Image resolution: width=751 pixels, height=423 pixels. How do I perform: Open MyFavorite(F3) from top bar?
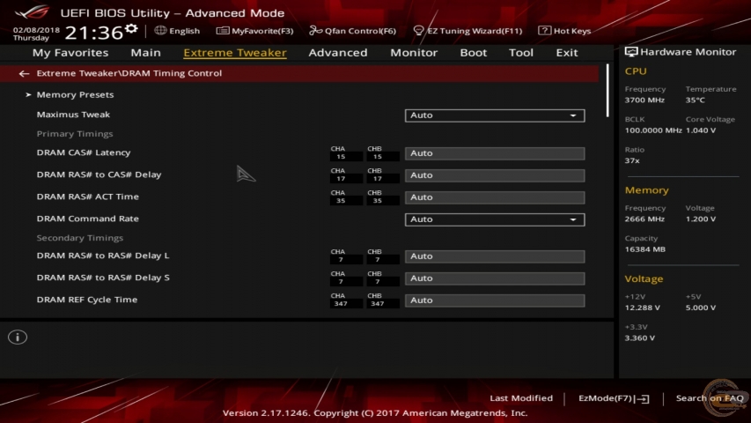(254, 31)
